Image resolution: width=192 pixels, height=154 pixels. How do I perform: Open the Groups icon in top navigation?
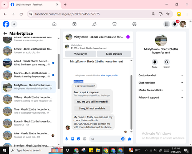[134, 24]
